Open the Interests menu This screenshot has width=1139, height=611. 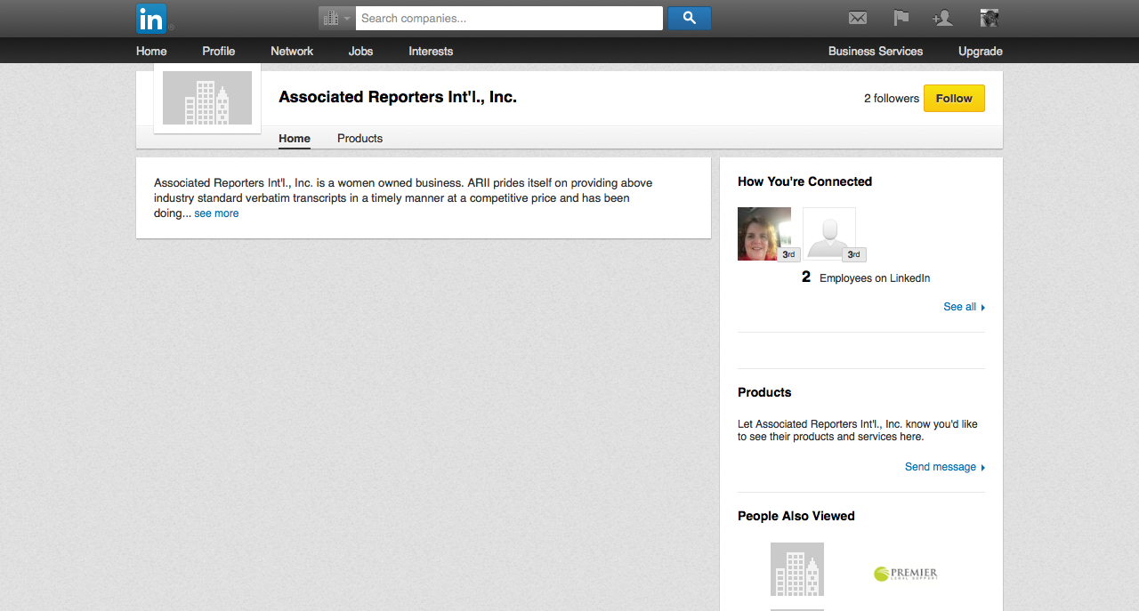[x=431, y=51]
